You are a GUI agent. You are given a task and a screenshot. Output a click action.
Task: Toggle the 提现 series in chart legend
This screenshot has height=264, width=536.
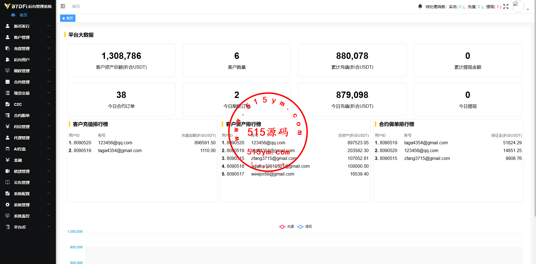tap(304, 227)
